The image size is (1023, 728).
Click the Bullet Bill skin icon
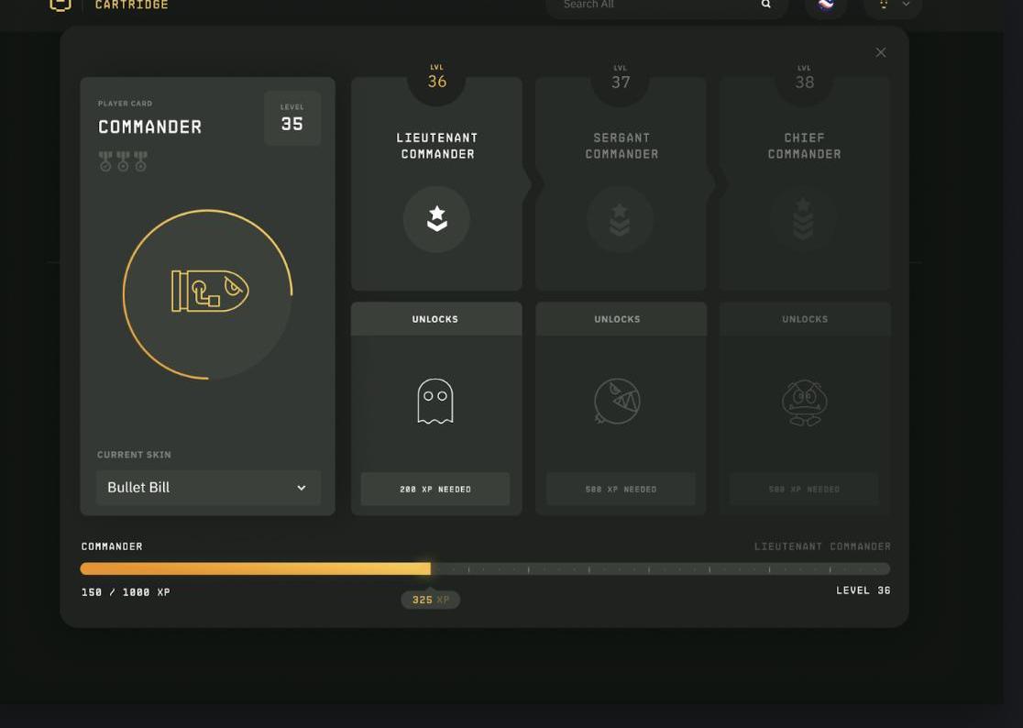click(209, 292)
